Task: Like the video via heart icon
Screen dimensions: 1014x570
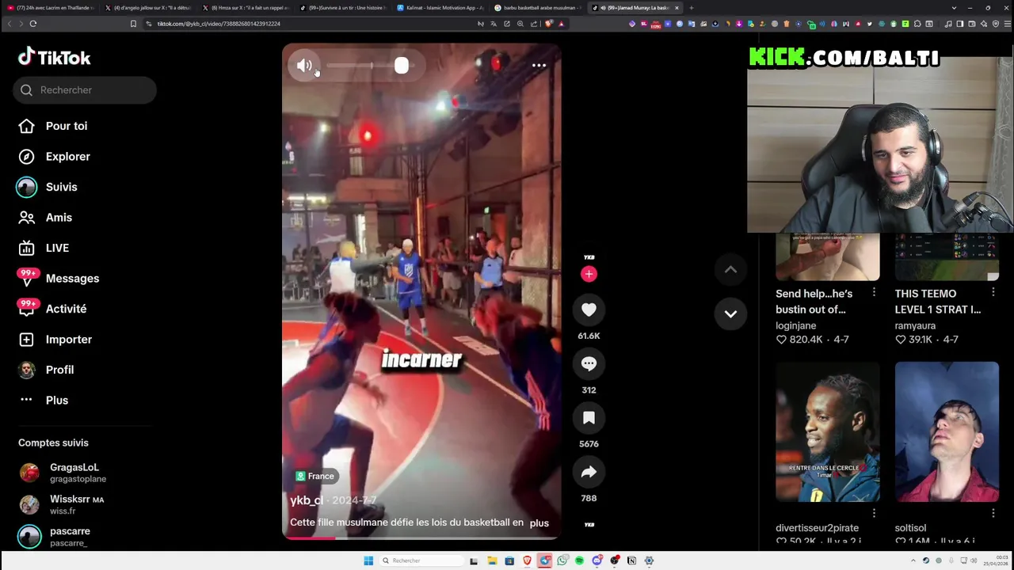Action: tap(589, 310)
